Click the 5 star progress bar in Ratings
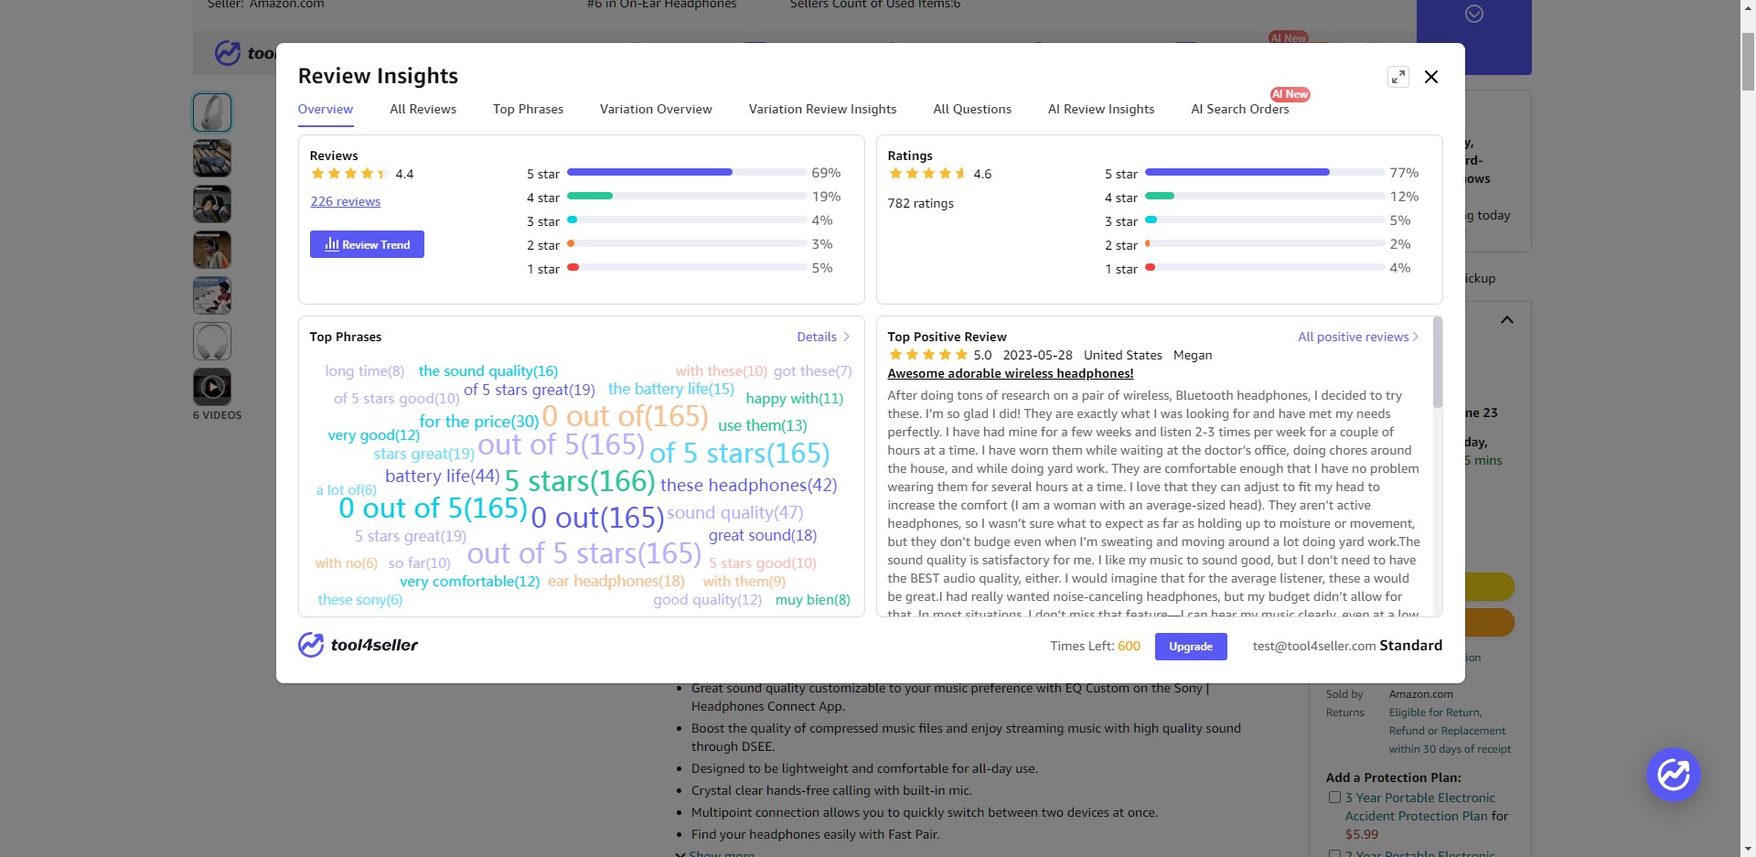1756x857 pixels. [1264, 172]
